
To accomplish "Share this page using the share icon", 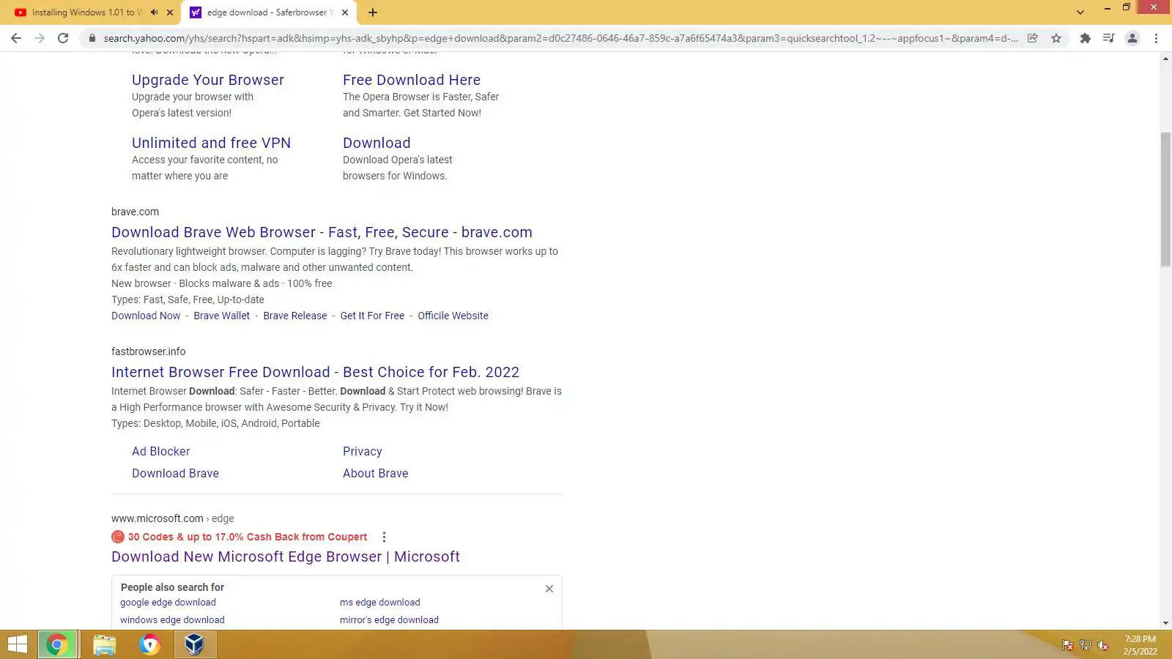I will [x=1033, y=38].
